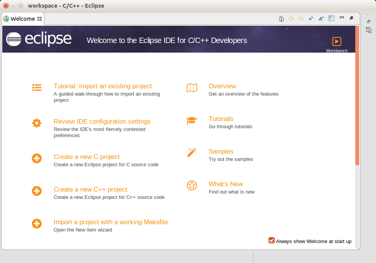Click the plus icon for Makefile import

(37, 223)
